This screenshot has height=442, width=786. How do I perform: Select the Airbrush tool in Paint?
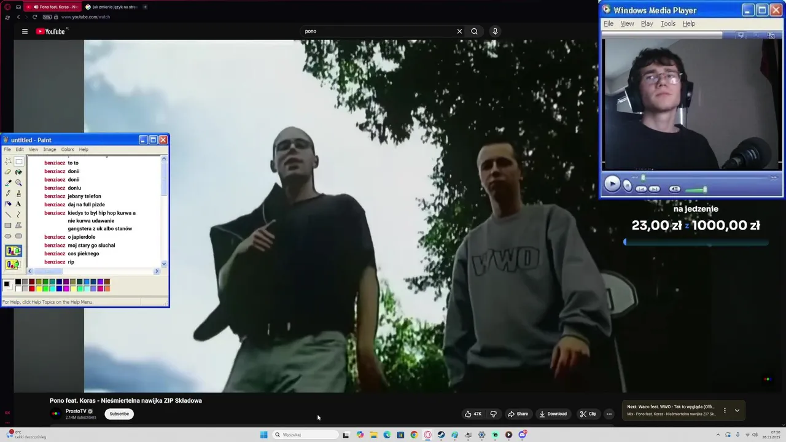pos(8,204)
